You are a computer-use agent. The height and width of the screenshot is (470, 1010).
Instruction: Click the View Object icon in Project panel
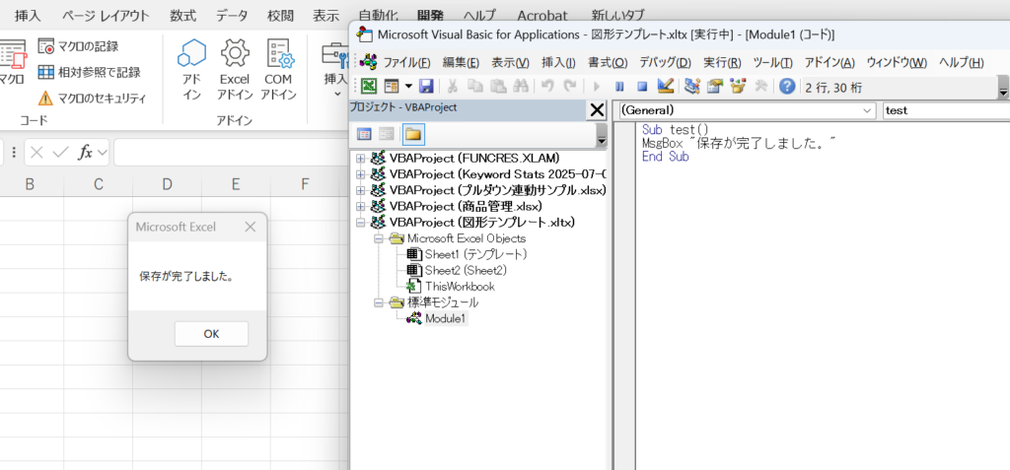pyautogui.click(x=387, y=134)
